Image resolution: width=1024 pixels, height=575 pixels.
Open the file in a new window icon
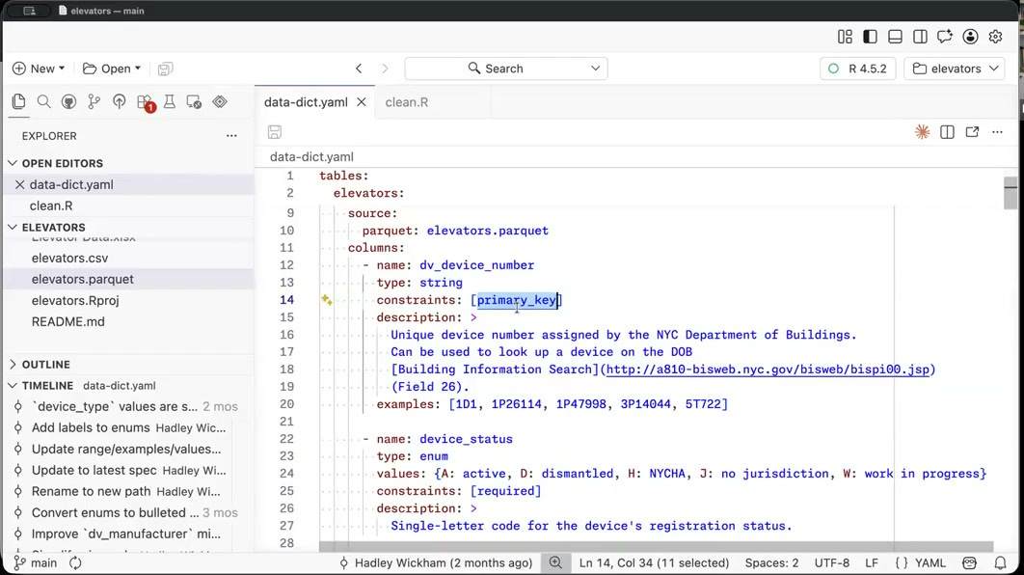(x=972, y=132)
